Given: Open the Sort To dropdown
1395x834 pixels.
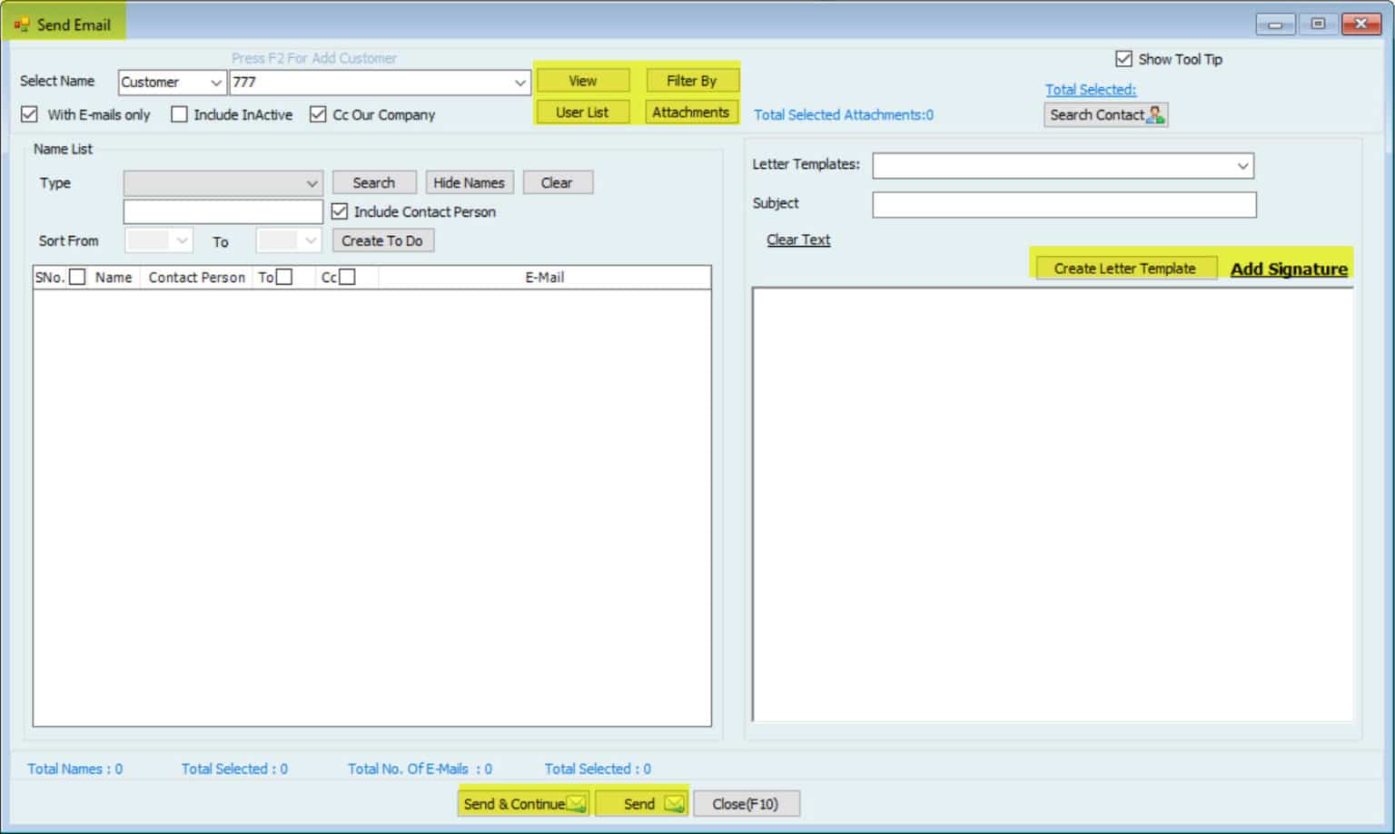Looking at the screenshot, I should point(311,240).
